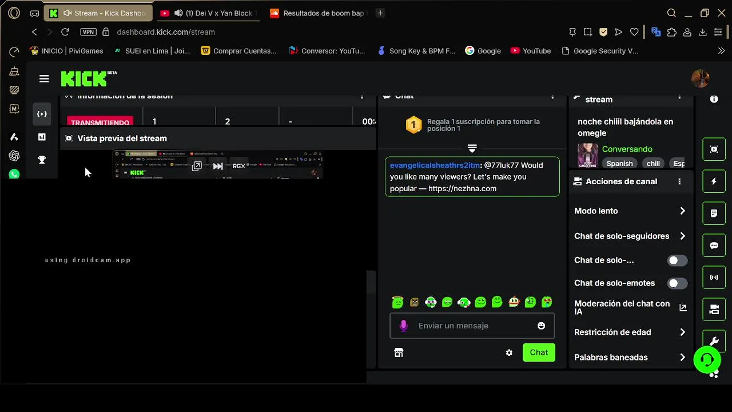Open Song Key & BPM bookmark

click(416, 51)
